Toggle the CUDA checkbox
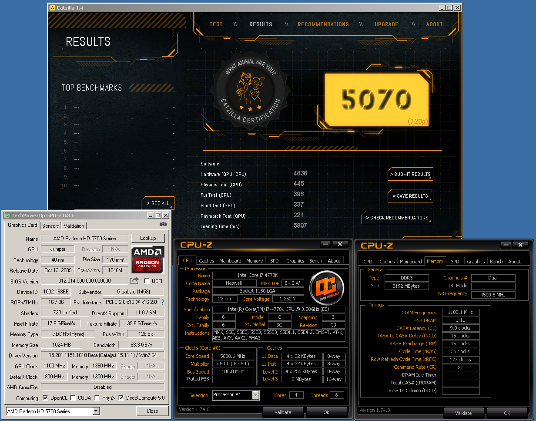 [73, 397]
